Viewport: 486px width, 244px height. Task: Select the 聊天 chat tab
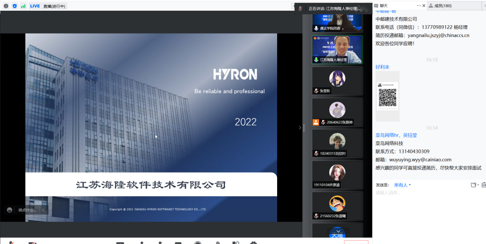point(383,6)
